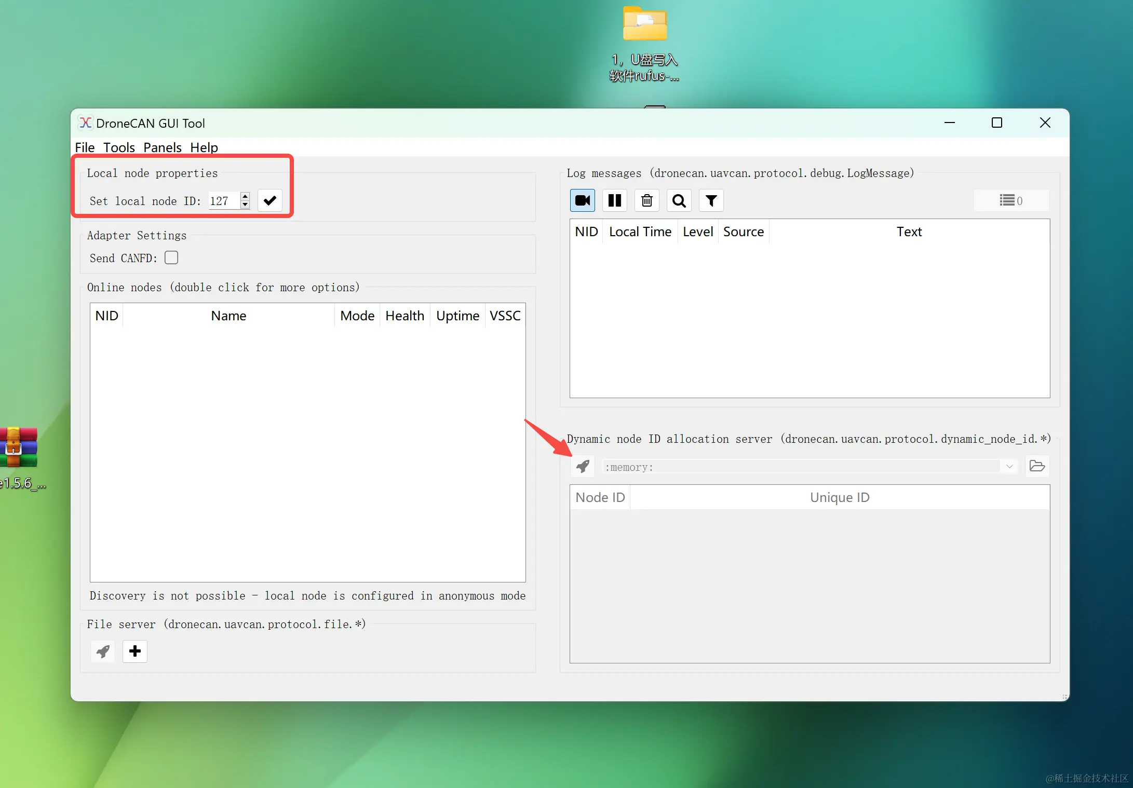Clear log messages with trash icon

(647, 200)
